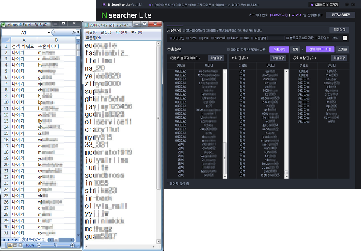
Task: Open the 도움말(H) menu in Notepad
Action: 93,37
